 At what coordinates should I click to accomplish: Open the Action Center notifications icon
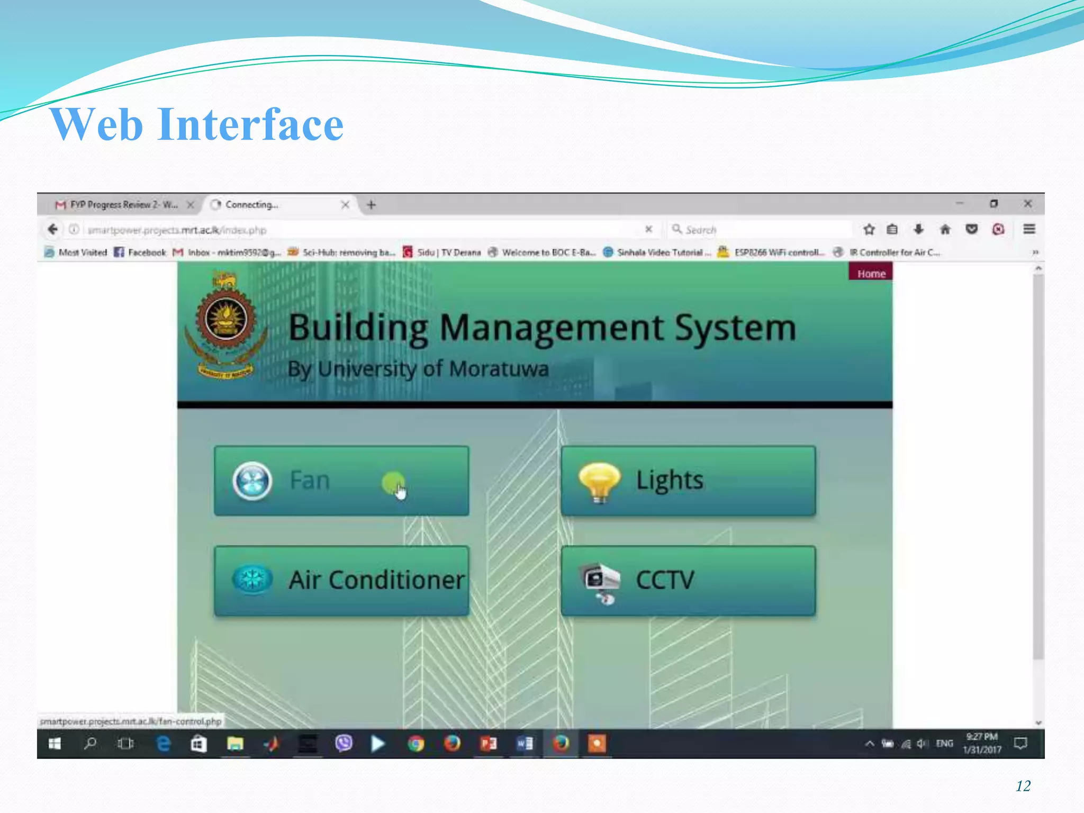point(1020,744)
